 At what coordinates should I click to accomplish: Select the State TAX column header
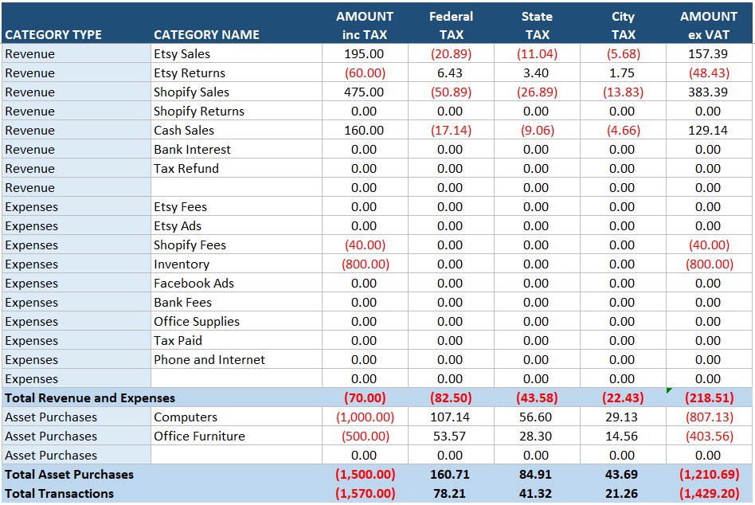[537, 25]
